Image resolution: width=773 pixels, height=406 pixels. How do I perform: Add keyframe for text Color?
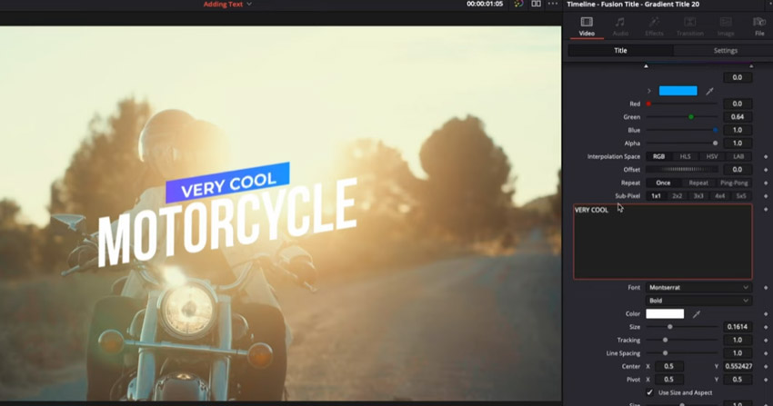coord(766,313)
